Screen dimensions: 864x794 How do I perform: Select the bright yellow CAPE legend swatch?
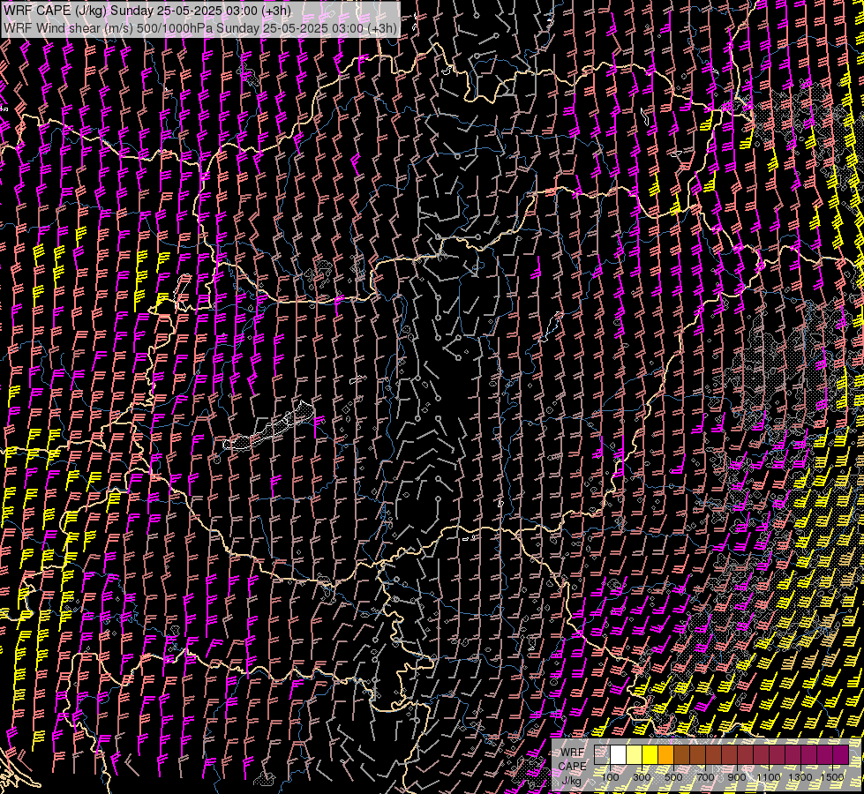click(x=650, y=754)
